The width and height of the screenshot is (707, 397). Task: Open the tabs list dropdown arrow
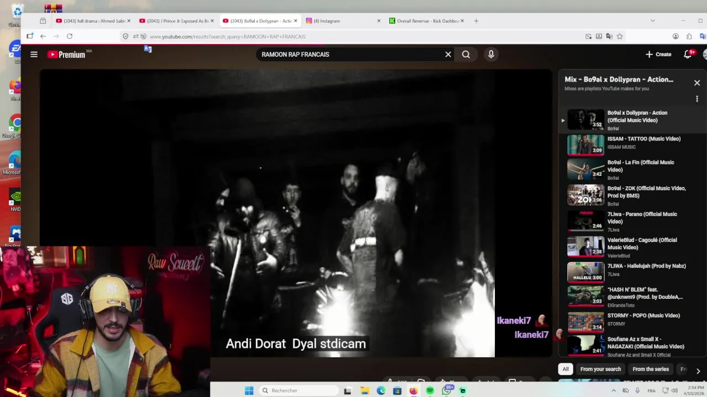coord(652,21)
